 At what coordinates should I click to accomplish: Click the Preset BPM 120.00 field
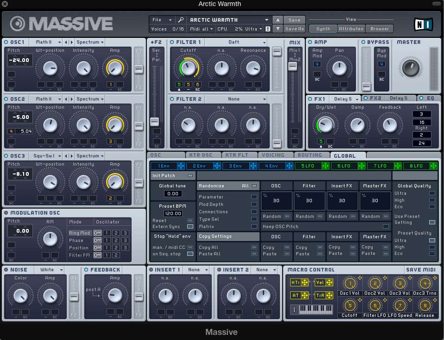point(173,213)
